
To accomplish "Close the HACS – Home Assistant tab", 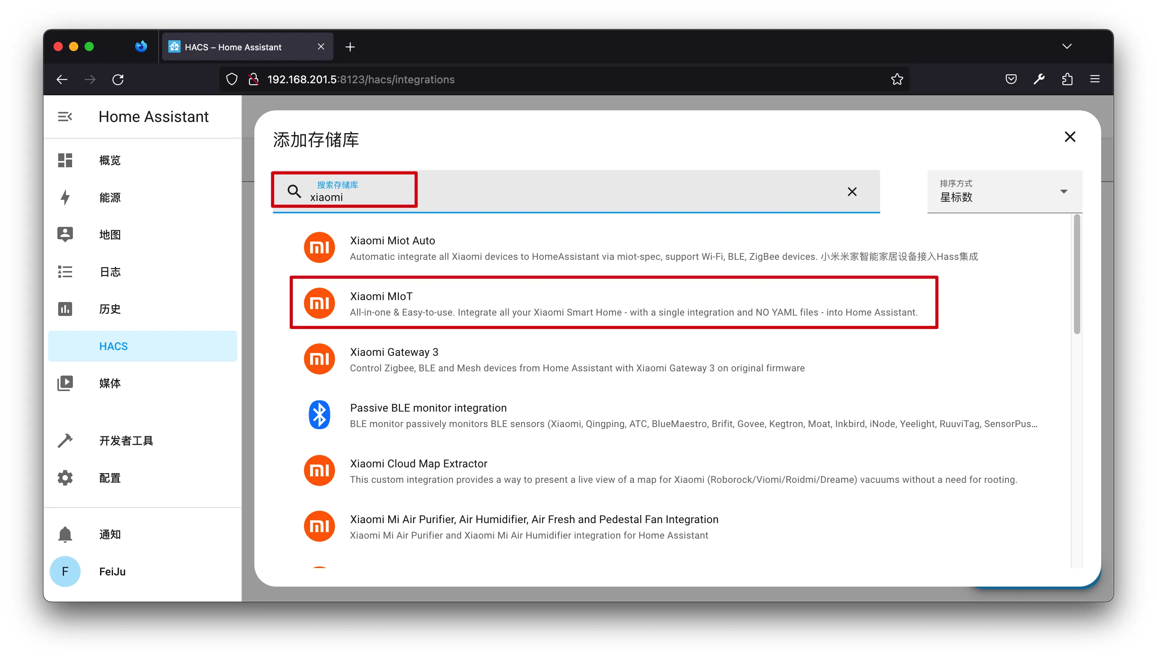I will coord(321,46).
